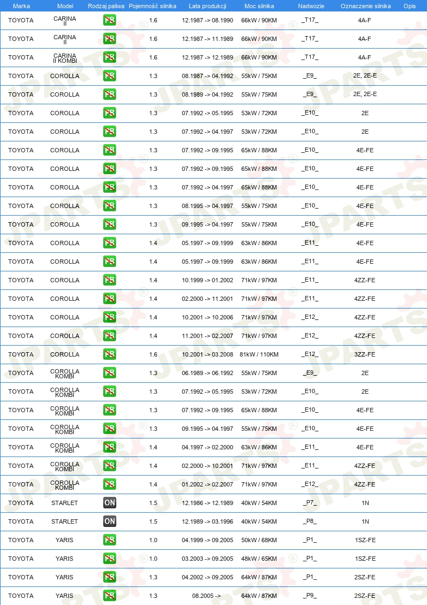427x605 pixels.
Task: Select the '11.2001 -> 02.2007' date cell
Action: (x=207, y=336)
